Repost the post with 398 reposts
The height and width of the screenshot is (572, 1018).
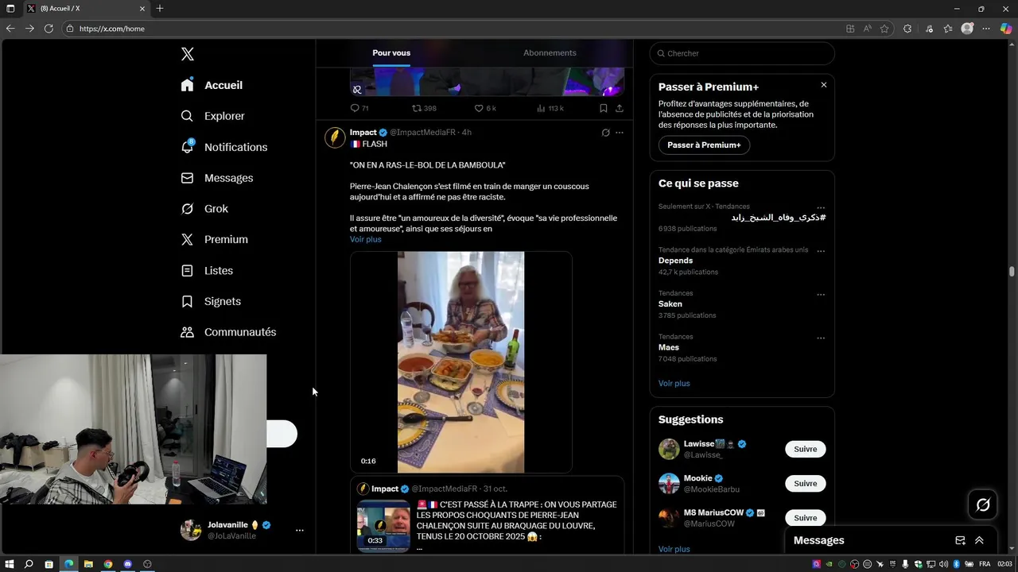coord(424,108)
